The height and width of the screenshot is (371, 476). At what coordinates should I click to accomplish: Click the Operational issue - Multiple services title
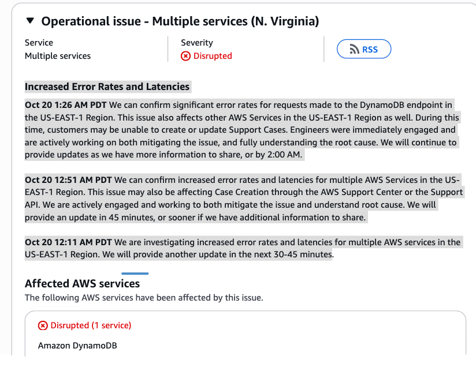point(180,21)
